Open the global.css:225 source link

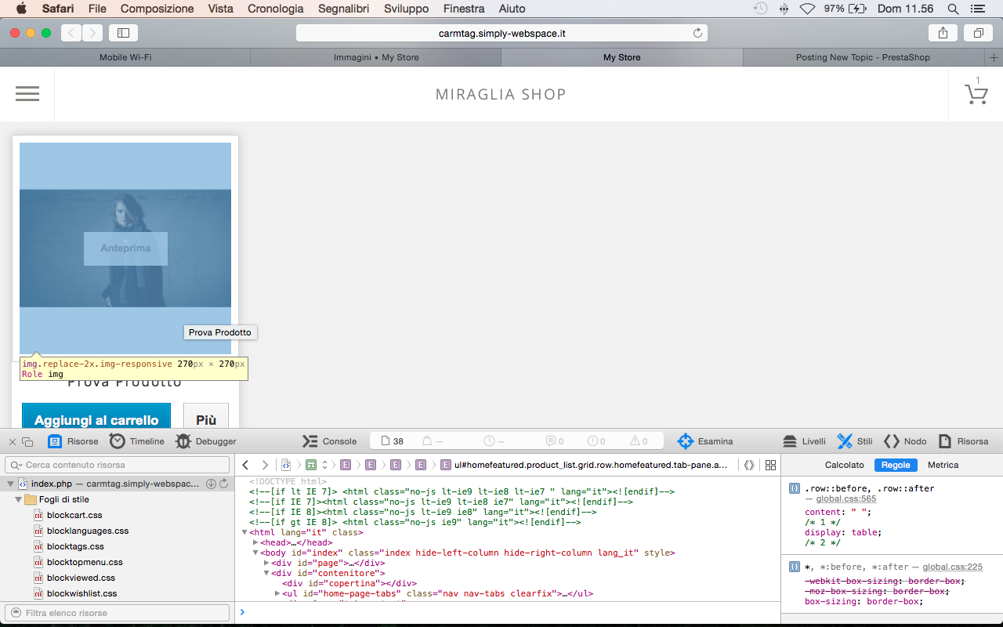[952, 567]
